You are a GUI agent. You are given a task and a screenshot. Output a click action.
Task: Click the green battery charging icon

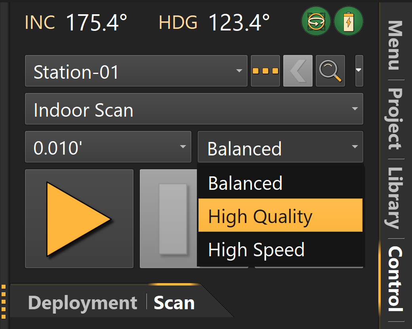349,23
